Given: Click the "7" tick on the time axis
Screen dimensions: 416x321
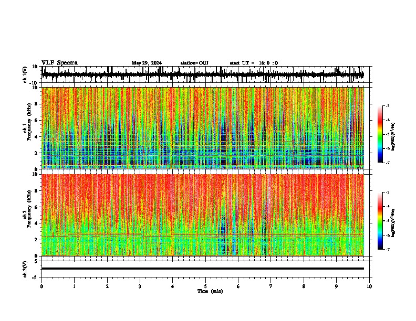Looking at the screenshot, I should point(271,286).
